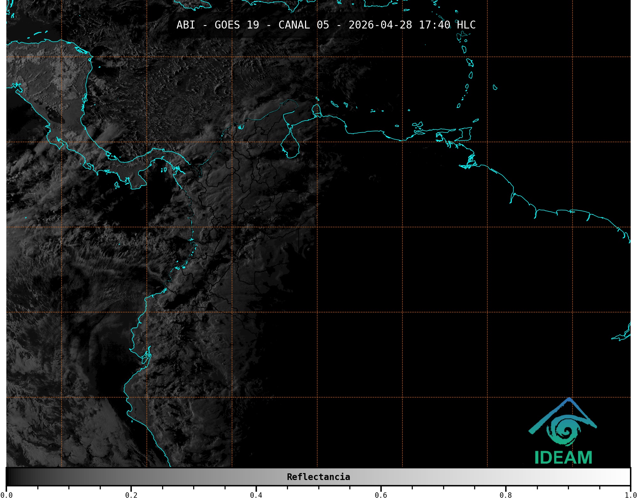Screen dimensions: 637x499
Task: Click the date 2026-04-28 in the title
Action: [380, 25]
